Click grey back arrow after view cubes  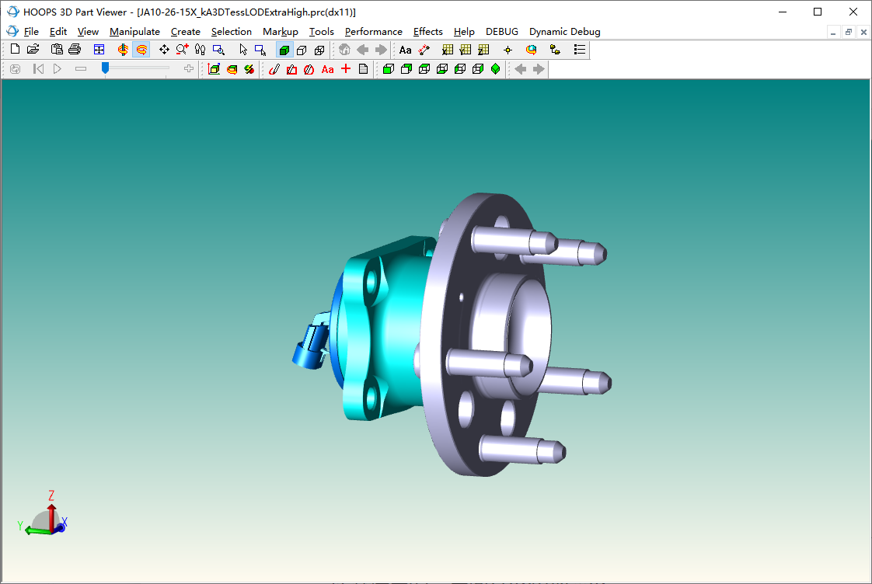[x=521, y=69]
